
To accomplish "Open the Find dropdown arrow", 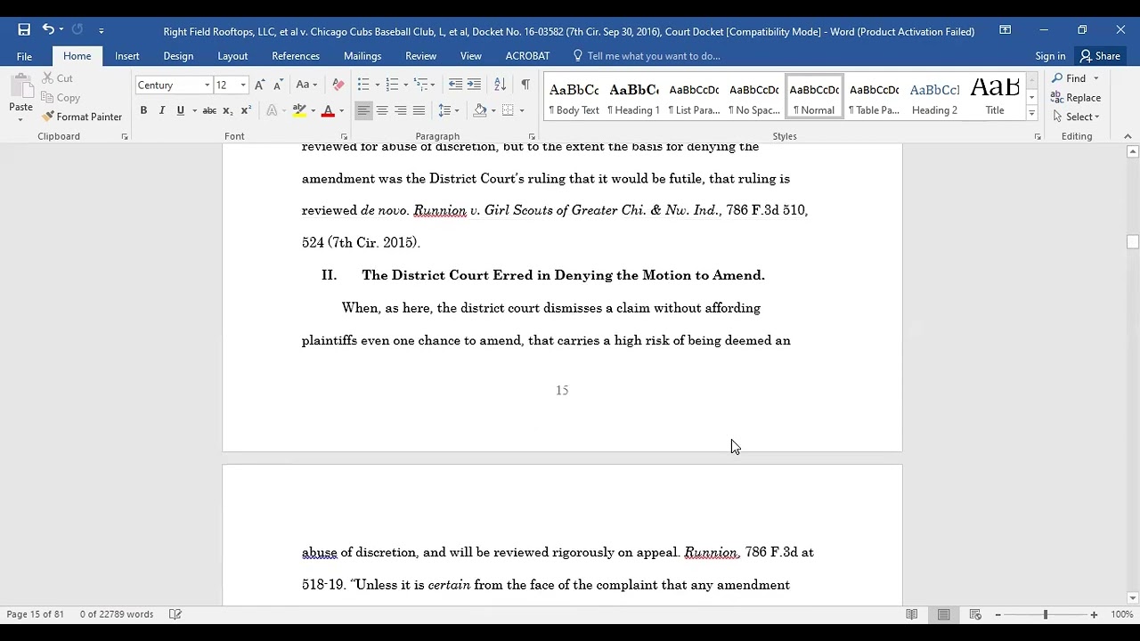I will point(1096,78).
